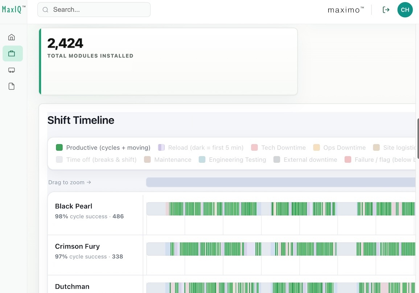Focus the Search input field
The width and height of the screenshot is (419, 293).
[94, 10]
